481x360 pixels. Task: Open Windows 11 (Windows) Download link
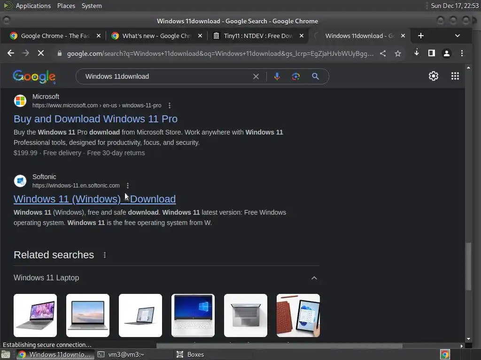[x=94, y=199]
